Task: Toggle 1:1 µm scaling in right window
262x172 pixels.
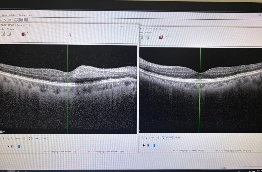Action: pos(177,137)
